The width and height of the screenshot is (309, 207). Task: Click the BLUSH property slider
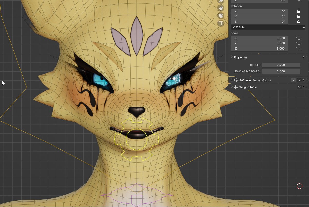click(x=281, y=65)
